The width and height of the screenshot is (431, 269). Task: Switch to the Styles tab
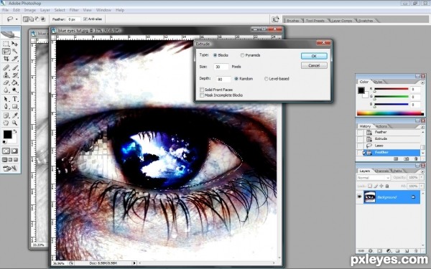pos(378,82)
